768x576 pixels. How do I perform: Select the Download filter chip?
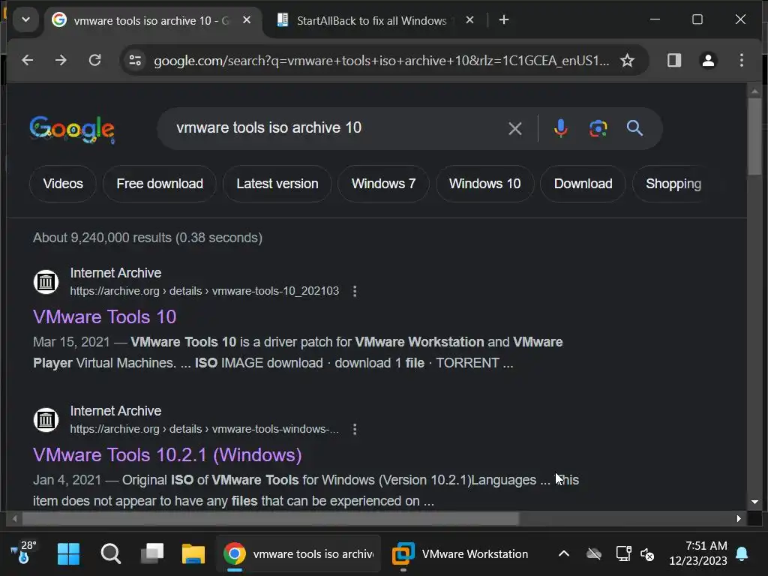583,184
